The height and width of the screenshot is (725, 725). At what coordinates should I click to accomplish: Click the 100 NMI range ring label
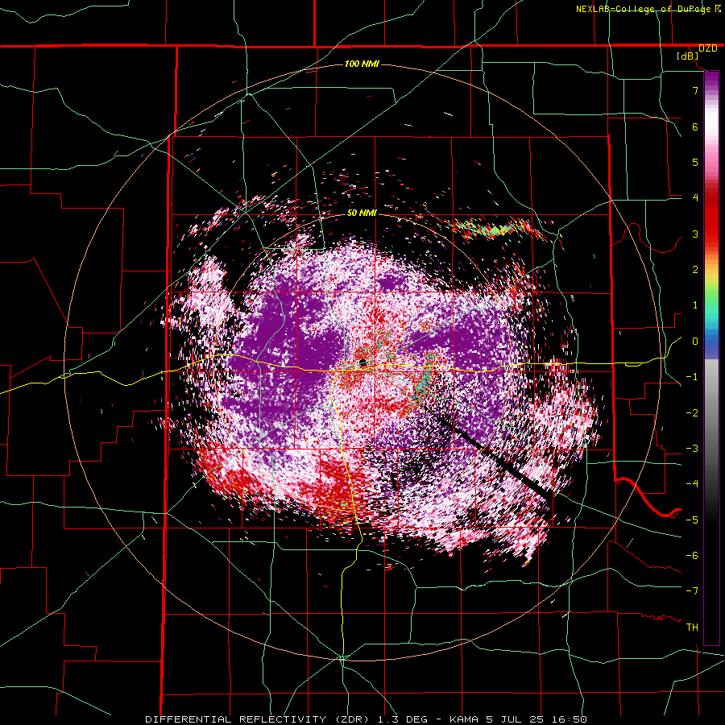pos(362,64)
